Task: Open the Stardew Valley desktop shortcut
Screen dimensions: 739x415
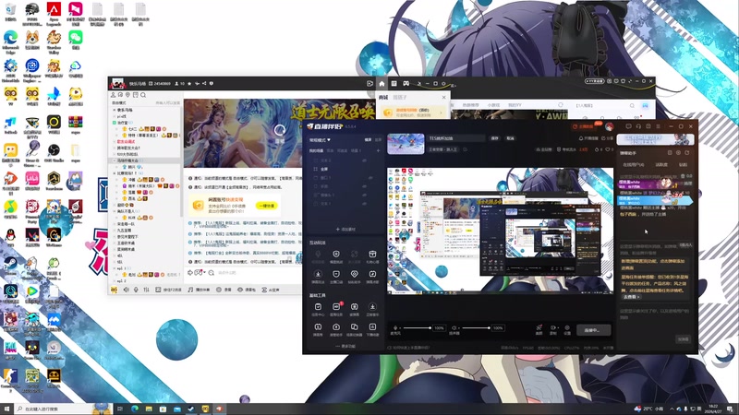Action: click(54, 41)
